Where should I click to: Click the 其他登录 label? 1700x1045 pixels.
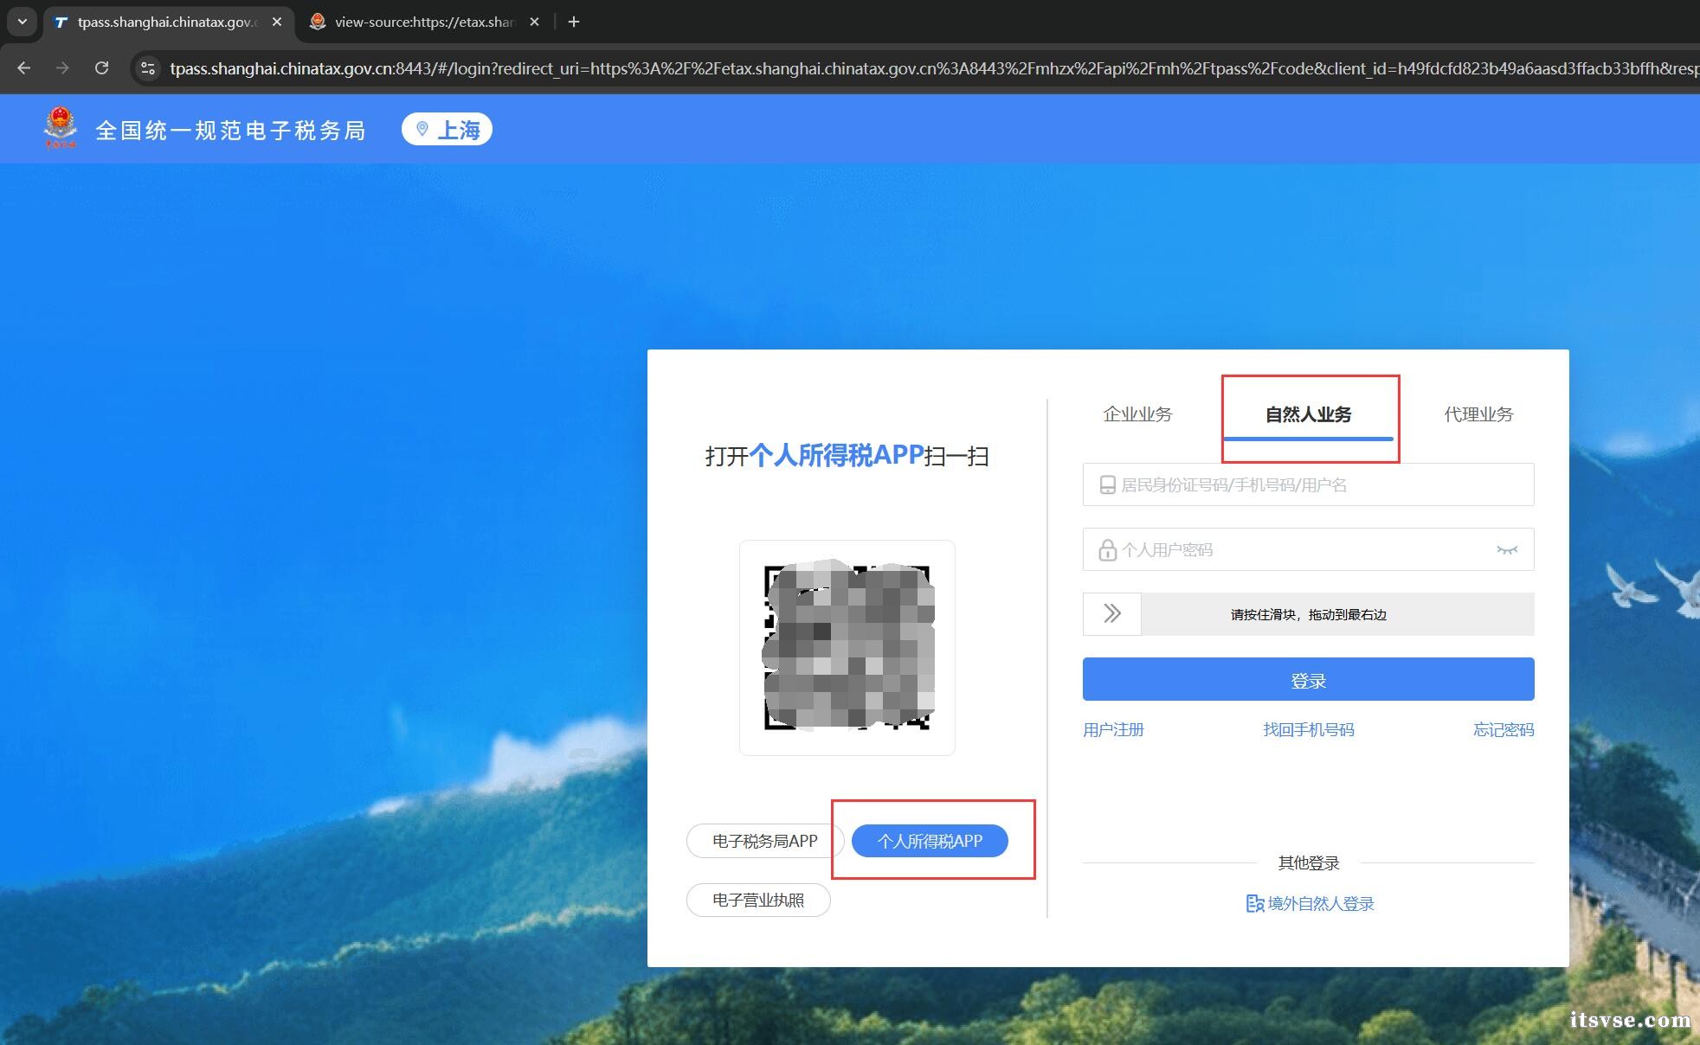pyautogui.click(x=1308, y=862)
